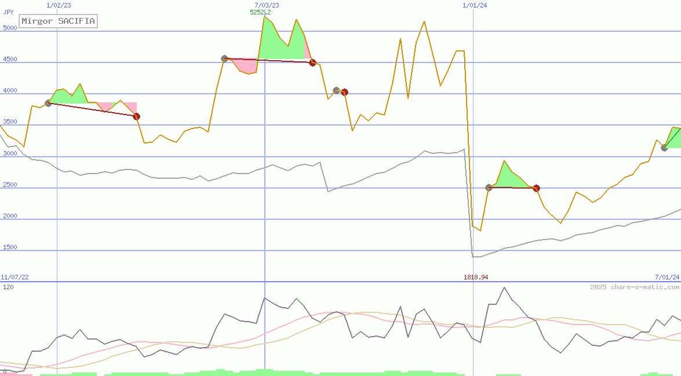Click the red marker near 4000 after 7/03/23
Screen dimensions: 681x376
pyautogui.click(x=344, y=92)
